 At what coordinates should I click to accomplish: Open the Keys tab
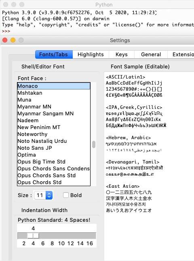point(122,55)
